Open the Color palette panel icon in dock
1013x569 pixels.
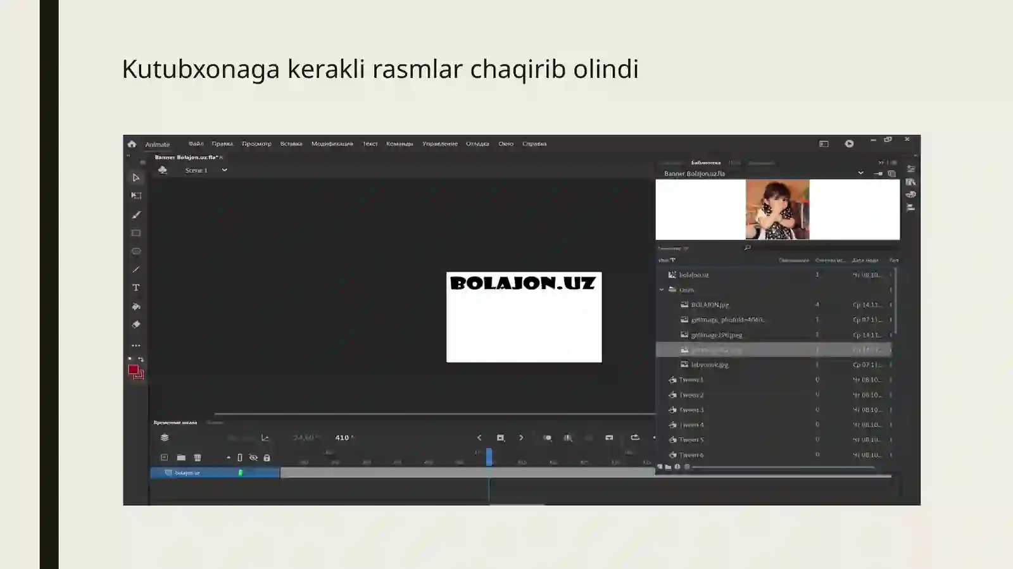[910, 194]
